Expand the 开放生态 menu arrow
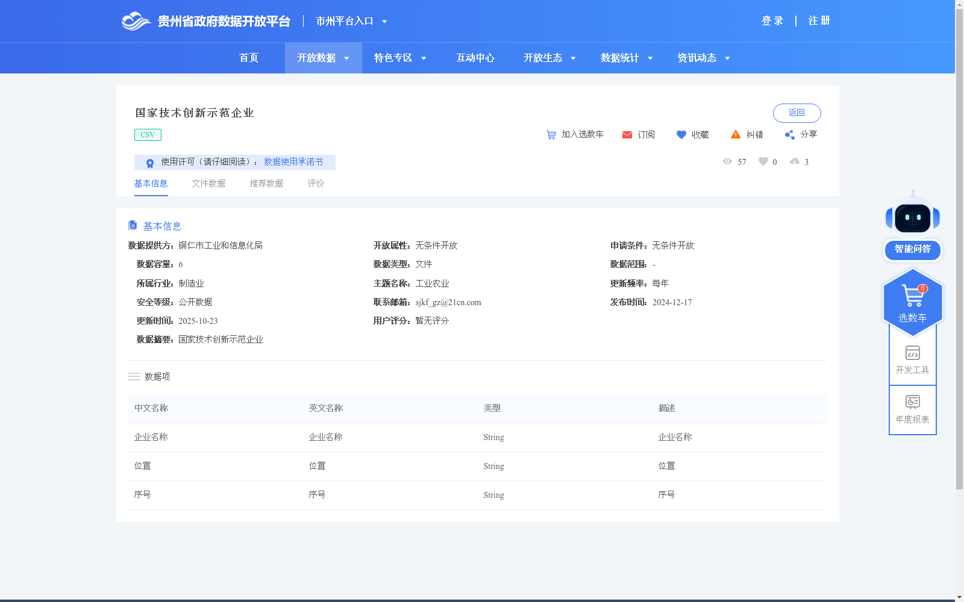This screenshot has width=964, height=602. (x=573, y=58)
